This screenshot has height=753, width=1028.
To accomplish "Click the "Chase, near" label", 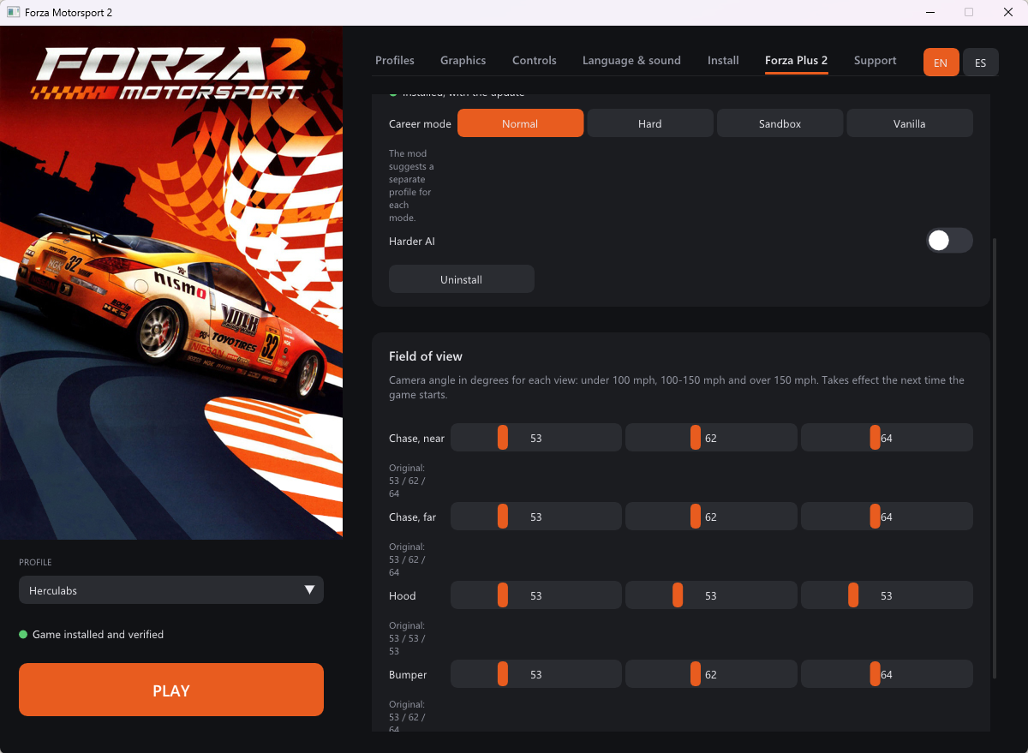I will click(416, 439).
